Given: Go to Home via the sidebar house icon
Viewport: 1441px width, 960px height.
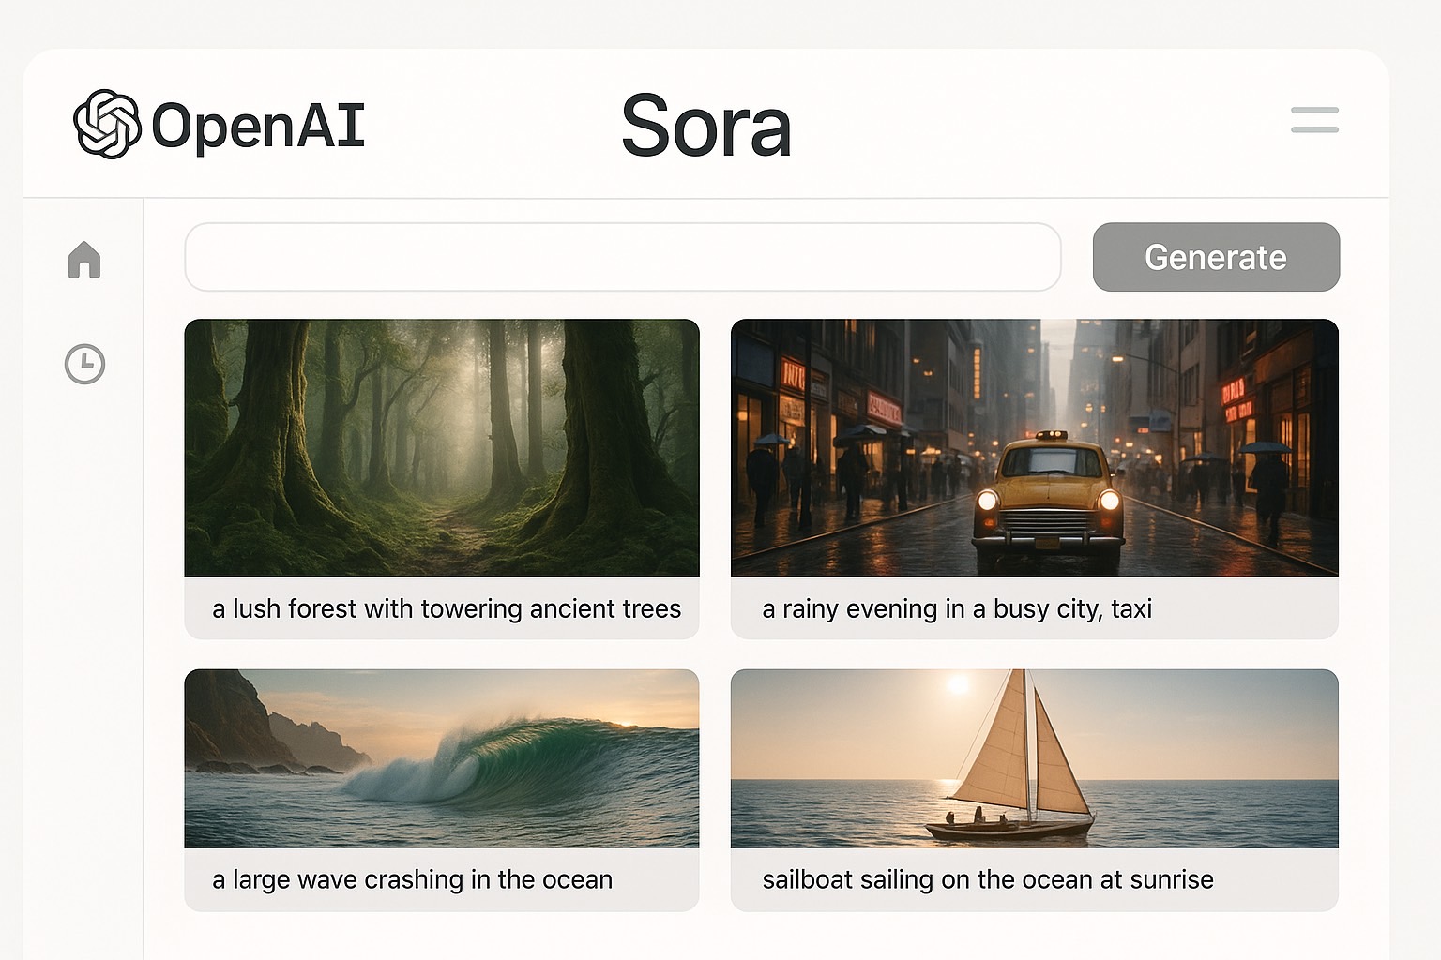Looking at the screenshot, I should tap(84, 260).
